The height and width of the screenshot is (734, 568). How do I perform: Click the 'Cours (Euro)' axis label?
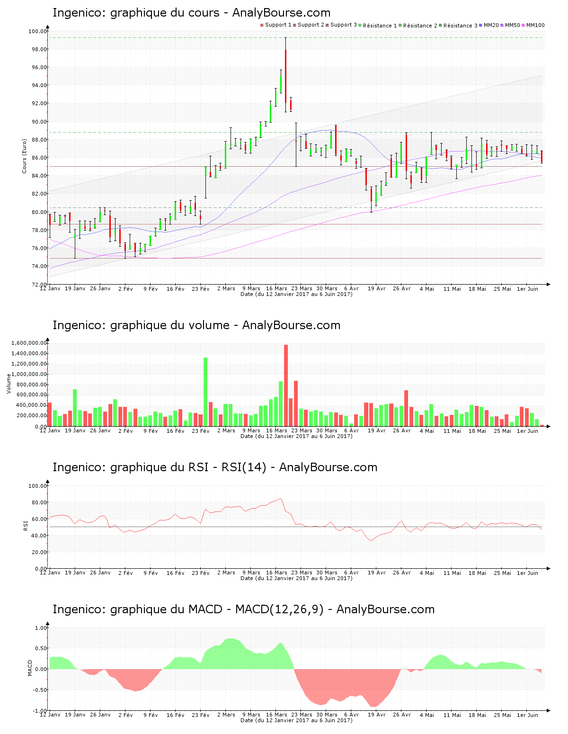pos(24,156)
